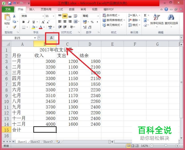Image resolution: width=185 pixels, height=150 pixels.
Task: Decrease decimal places
Action: click(x=90, y=27)
